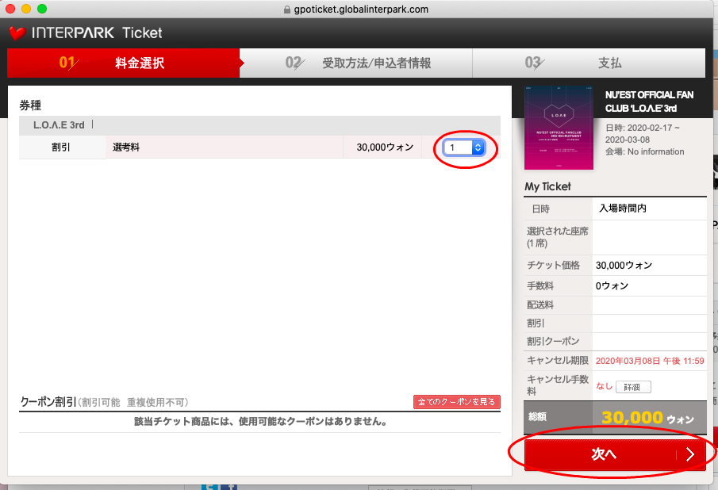This screenshot has height=490, width=718.
Task: Click the arrow icon on the 次へ button
Action: (690, 454)
